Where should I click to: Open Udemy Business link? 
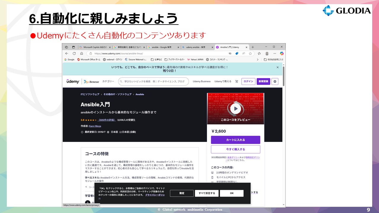[x=202, y=81]
